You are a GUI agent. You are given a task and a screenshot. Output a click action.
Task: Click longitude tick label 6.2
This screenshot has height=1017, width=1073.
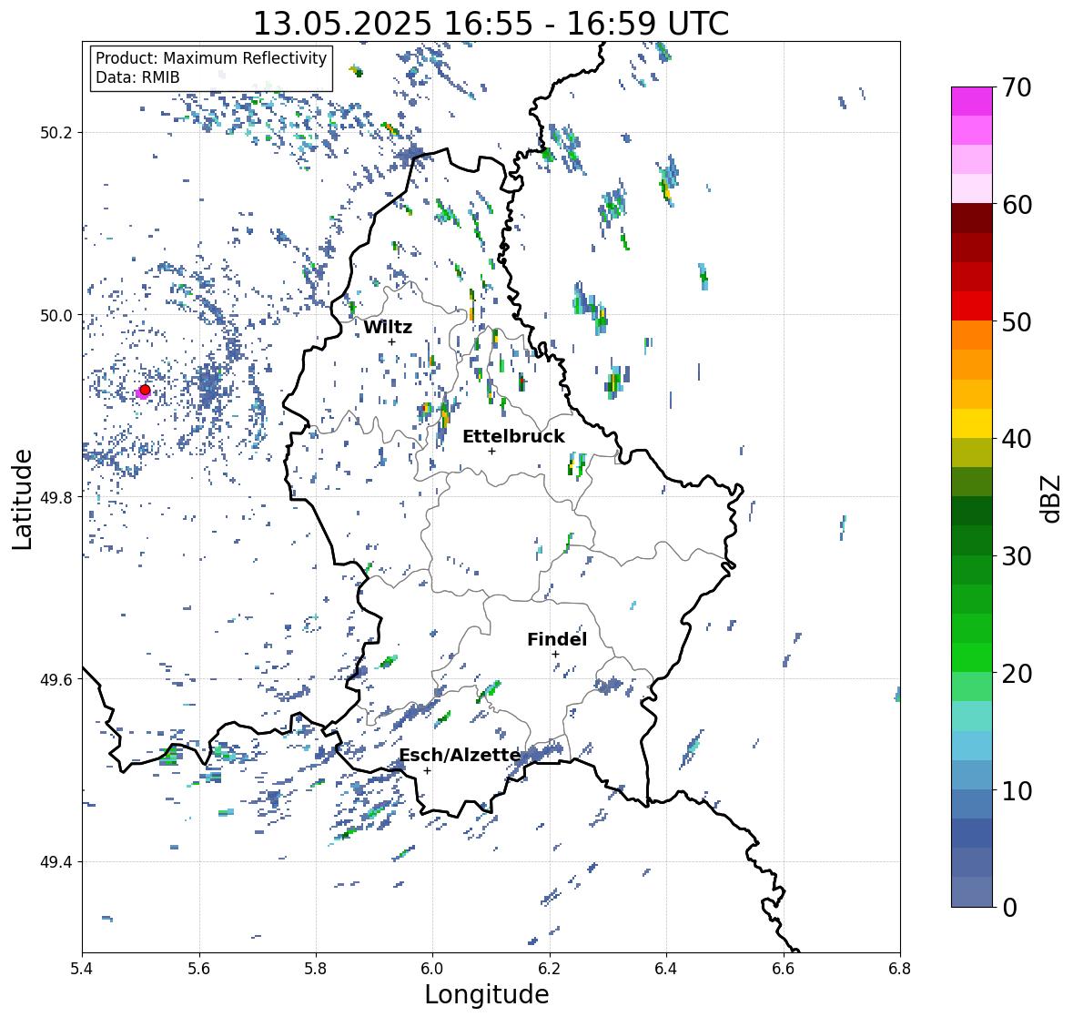[550, 969]
